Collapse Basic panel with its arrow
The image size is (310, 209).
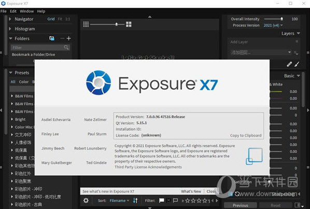(299, 76)
